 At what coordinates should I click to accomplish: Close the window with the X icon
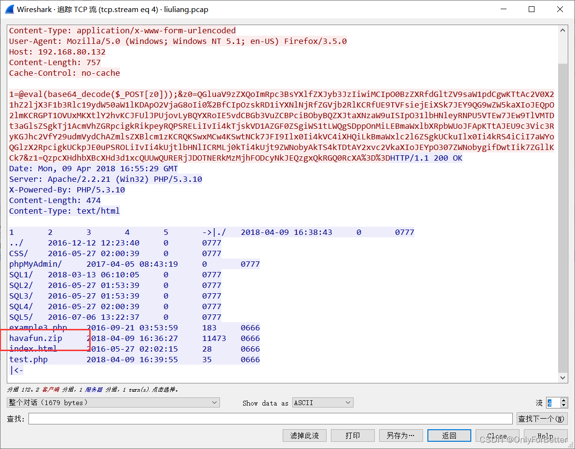coord(560,10)
